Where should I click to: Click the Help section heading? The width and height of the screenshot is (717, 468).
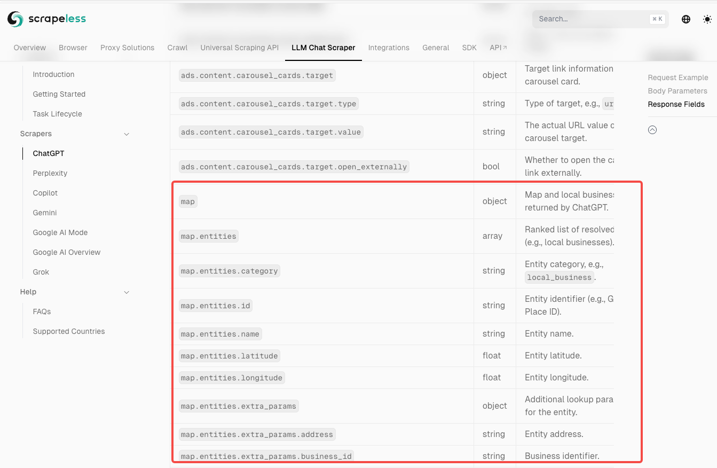point(28,292)
